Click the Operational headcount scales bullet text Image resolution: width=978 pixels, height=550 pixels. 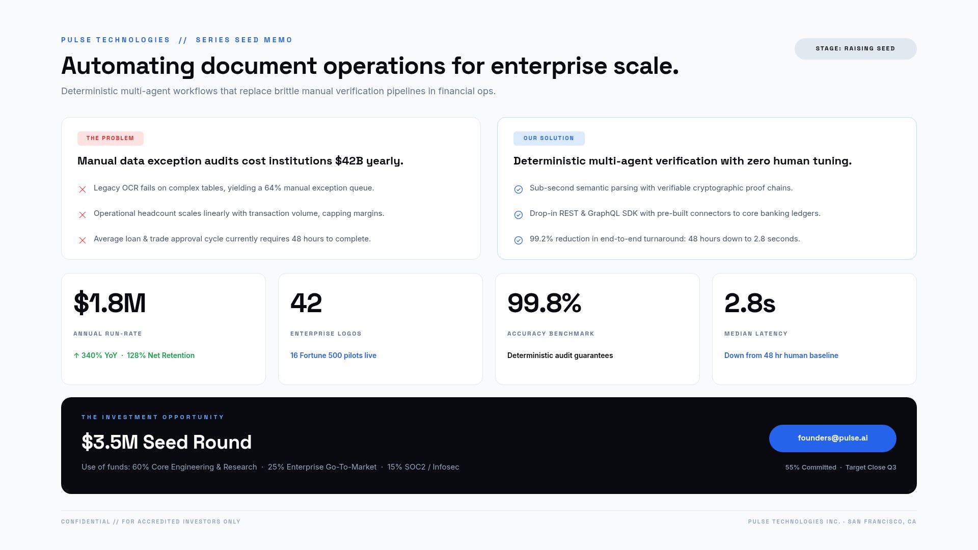click(x=239, y=213)
